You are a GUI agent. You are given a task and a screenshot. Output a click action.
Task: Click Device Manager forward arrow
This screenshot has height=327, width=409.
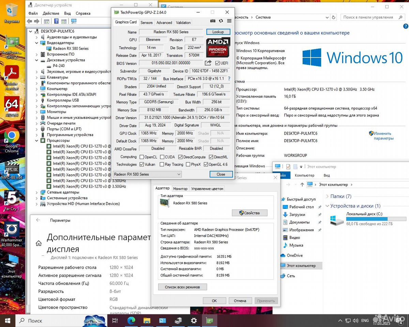(36, 21)
